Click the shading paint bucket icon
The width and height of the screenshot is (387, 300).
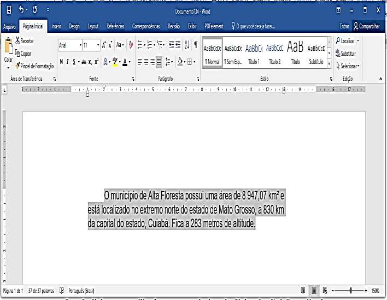tap(180, 62)
